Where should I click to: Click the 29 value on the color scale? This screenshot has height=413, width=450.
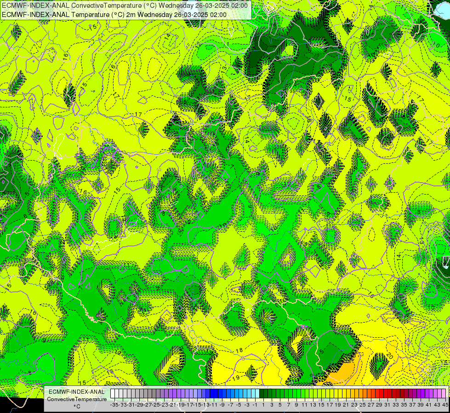pos(379,405)
